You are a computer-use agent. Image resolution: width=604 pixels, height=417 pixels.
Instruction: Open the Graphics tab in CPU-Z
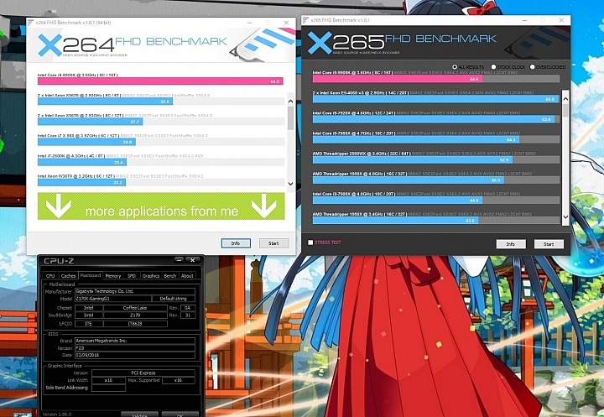click(x=151, y=275)
